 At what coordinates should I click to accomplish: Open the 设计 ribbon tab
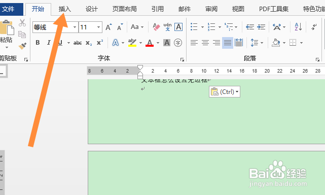(x=91, y=9)
